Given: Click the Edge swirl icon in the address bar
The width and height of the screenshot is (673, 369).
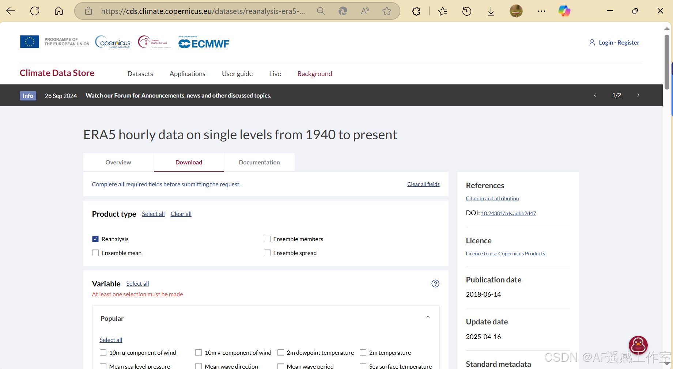Looking at the screenshot, I should point(343,11).
